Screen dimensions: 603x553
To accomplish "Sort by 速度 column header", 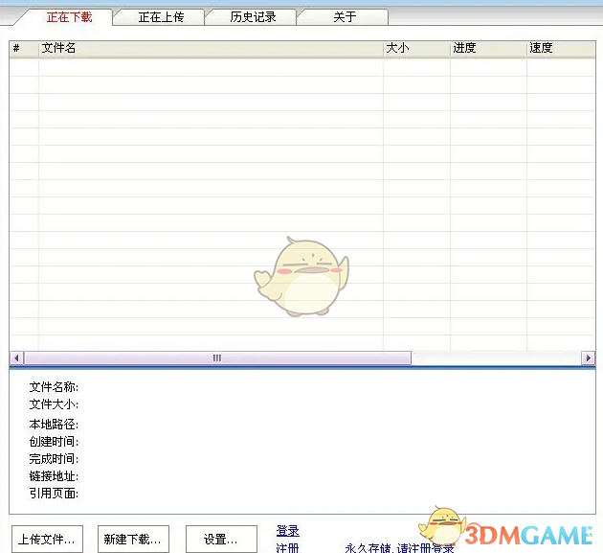I will pos(561,49).
